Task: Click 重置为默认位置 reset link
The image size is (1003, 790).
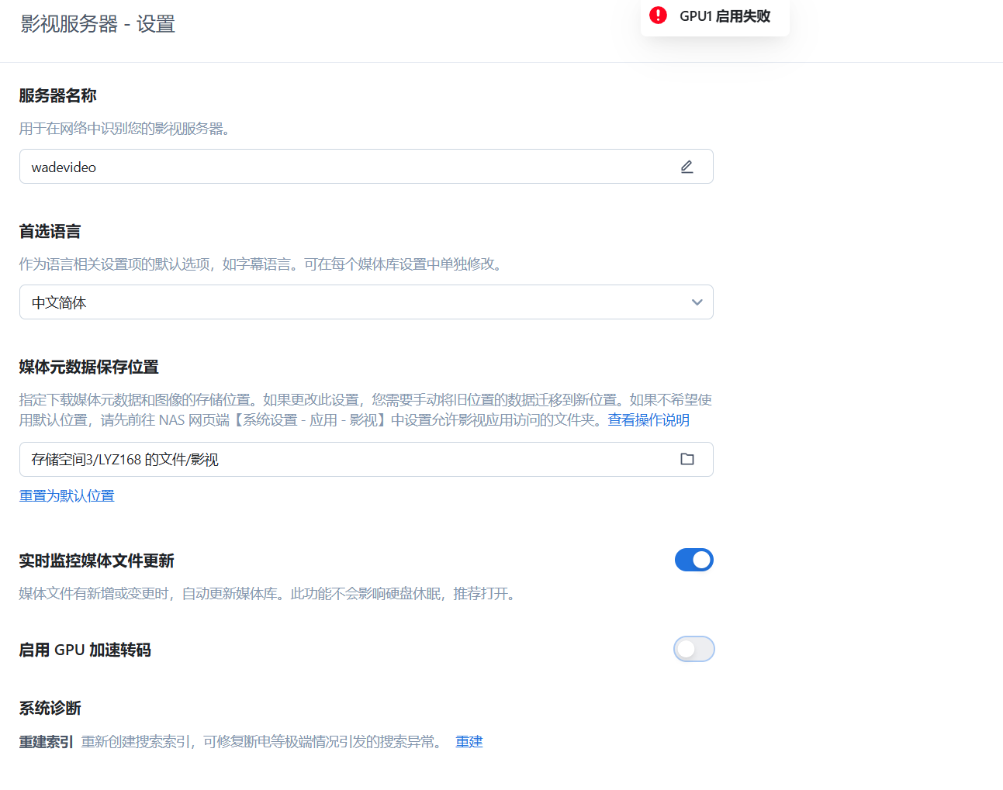Action: click(x=67, y=496)
